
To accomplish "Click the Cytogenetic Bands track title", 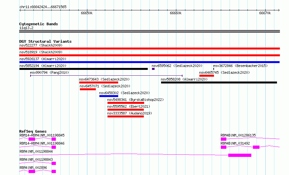I will point(39,24).
